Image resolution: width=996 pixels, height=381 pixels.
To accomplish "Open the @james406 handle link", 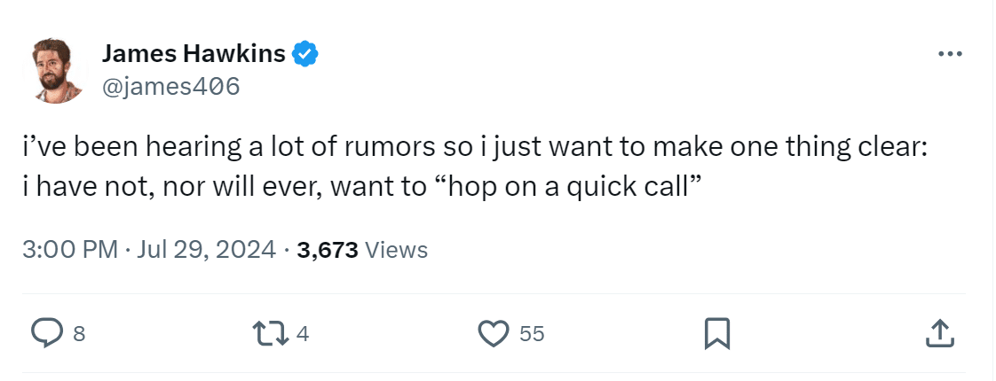I will (x=171, y=86).
